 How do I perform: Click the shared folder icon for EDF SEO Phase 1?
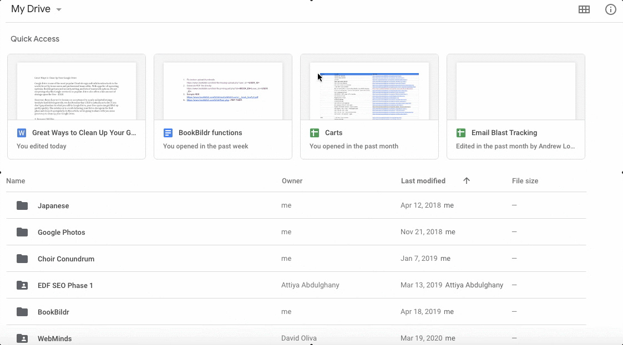22,285
